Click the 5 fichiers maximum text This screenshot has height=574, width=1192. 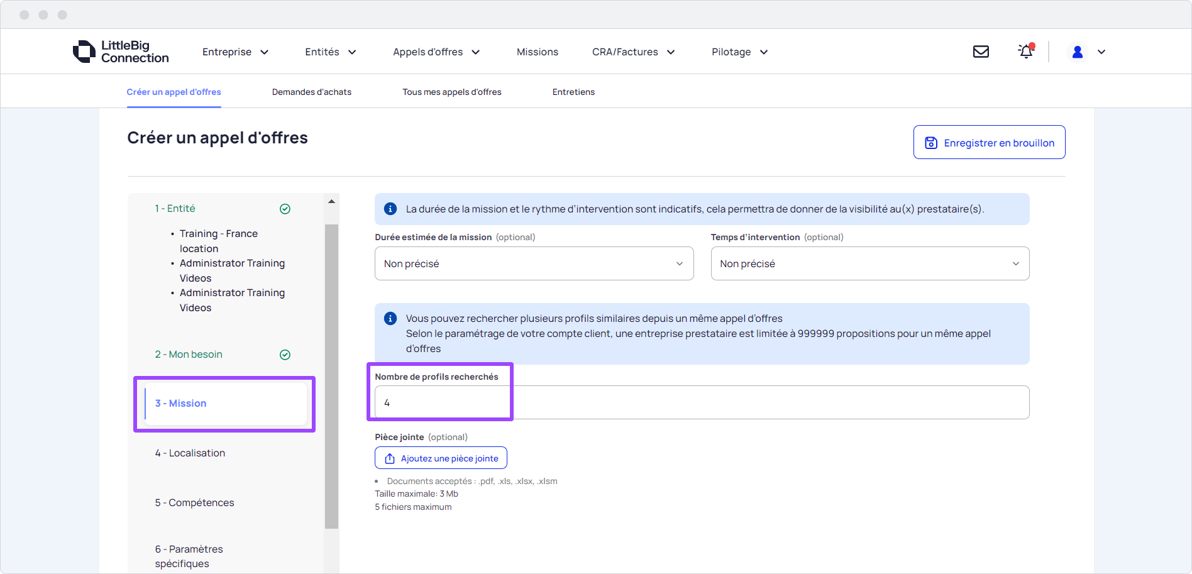(x=413, y=507)
